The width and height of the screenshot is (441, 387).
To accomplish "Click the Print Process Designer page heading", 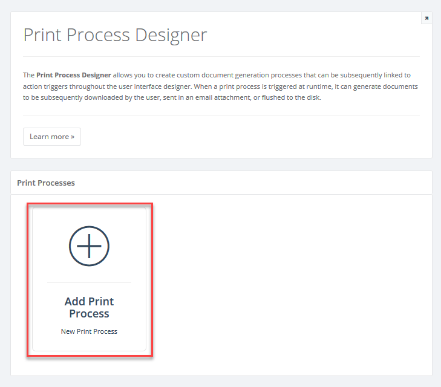I will click(x=115, y=35).
